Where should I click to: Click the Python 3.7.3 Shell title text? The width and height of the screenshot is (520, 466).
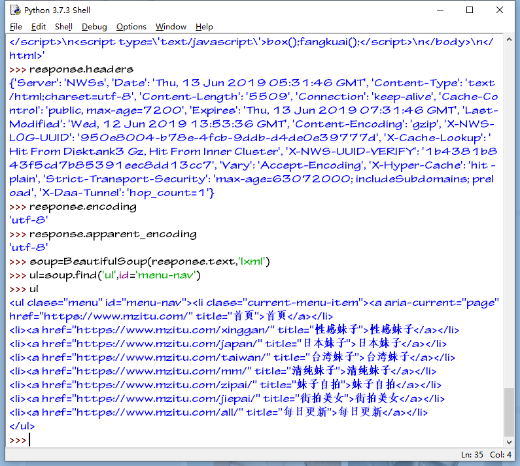click(57, 10)
